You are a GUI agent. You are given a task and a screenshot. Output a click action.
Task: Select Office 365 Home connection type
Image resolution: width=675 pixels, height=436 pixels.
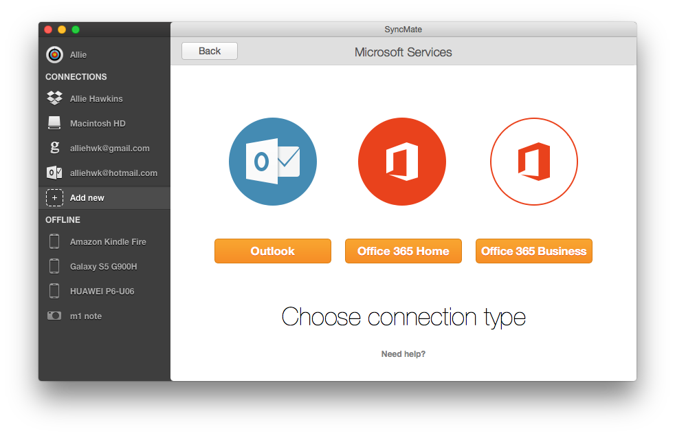403,250
